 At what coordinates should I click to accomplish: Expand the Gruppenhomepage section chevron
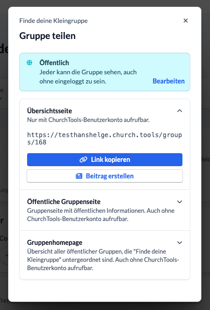coord(180,243)
